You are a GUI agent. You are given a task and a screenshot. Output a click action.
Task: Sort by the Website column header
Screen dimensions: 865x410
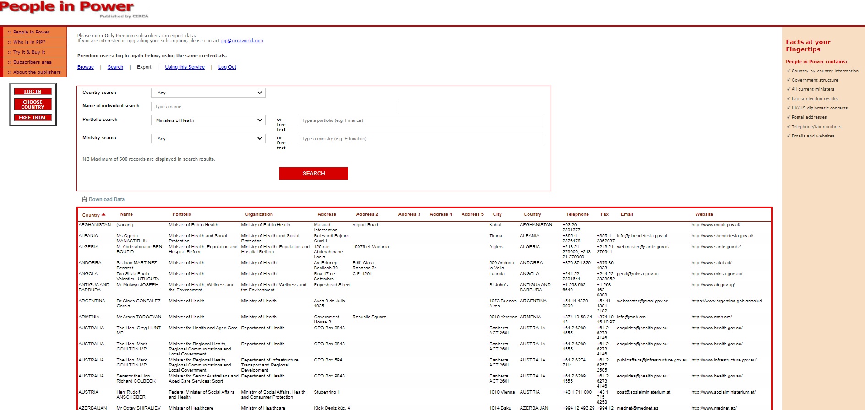coord(704,214)
